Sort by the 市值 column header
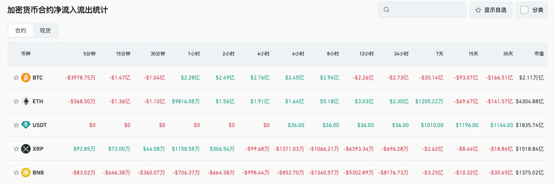Viewport: 555px width, 184px height. click(x=539, y=53)
